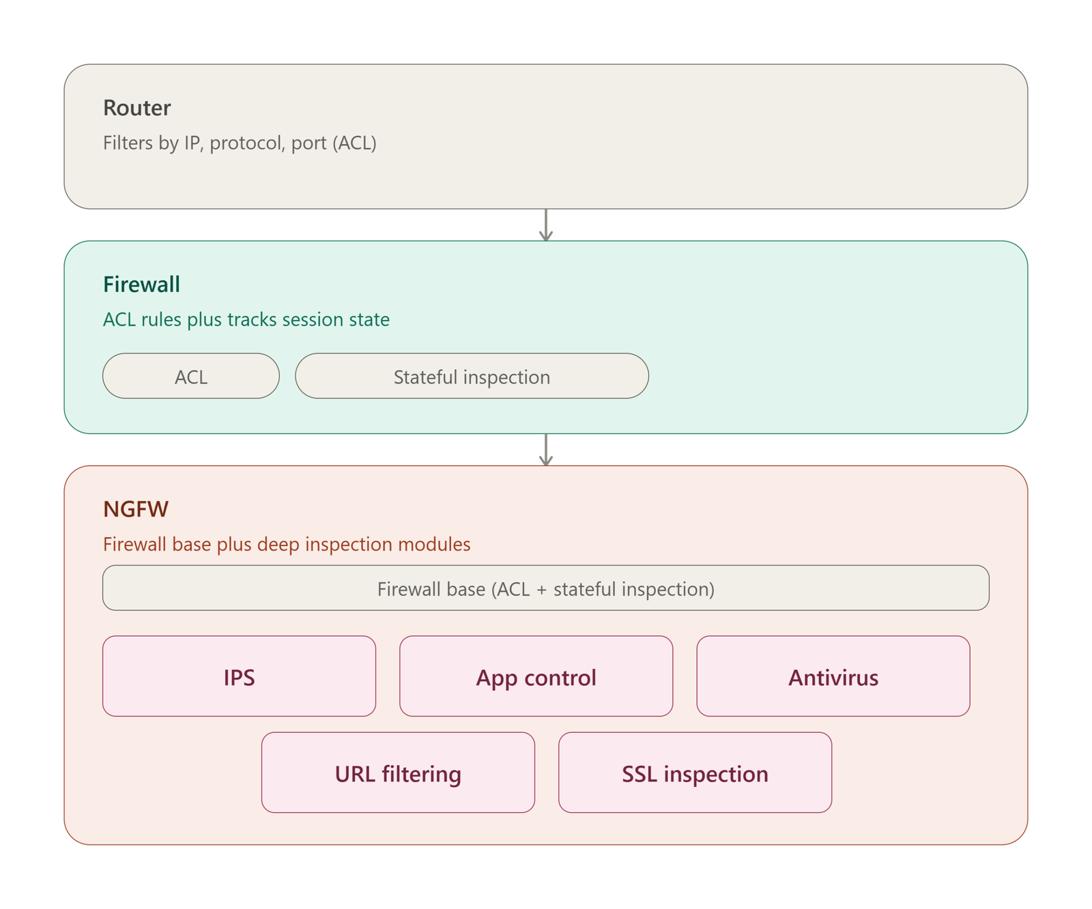Select the SSL inspection module
The width and height of the screenshot is (1092, 909).
coord(695,773)
